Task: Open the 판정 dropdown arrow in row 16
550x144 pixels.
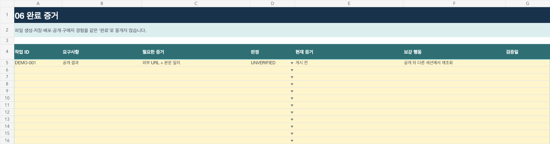Action: [x=292, y=141]
